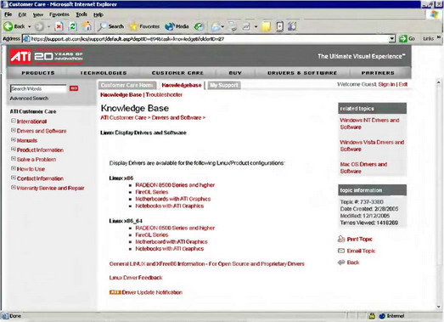This screenshot has width=444, height=322.
Task: Click the Stop toolbar icon
Action: pyautogui.click(x=59, y=26)
